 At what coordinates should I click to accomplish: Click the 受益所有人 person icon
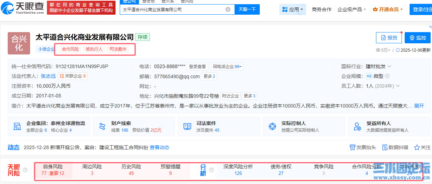coord(357,126)
